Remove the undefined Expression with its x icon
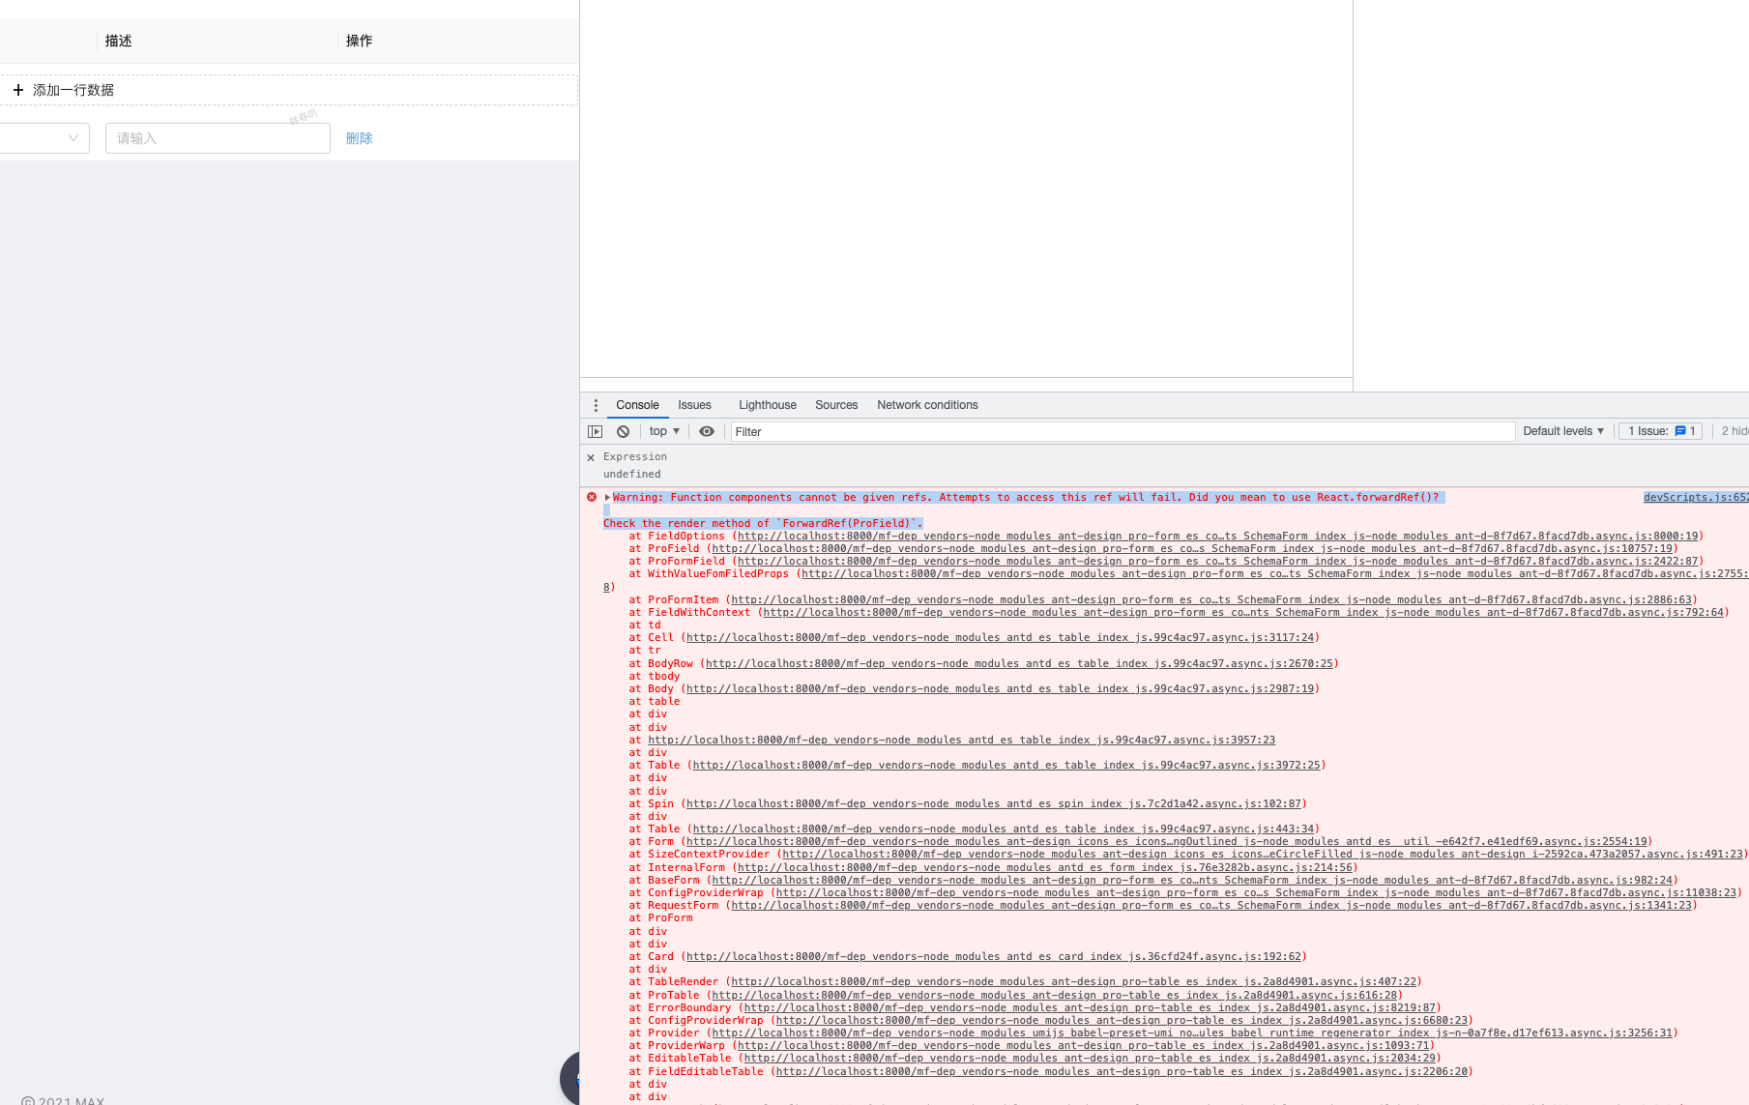Image resolution: width=1749 pixels, height=1105 pixels. pyautogui.click(x=591, y=457)
